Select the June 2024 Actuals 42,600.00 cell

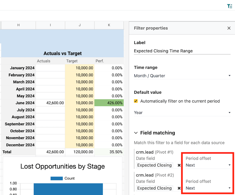coord(50,103)
